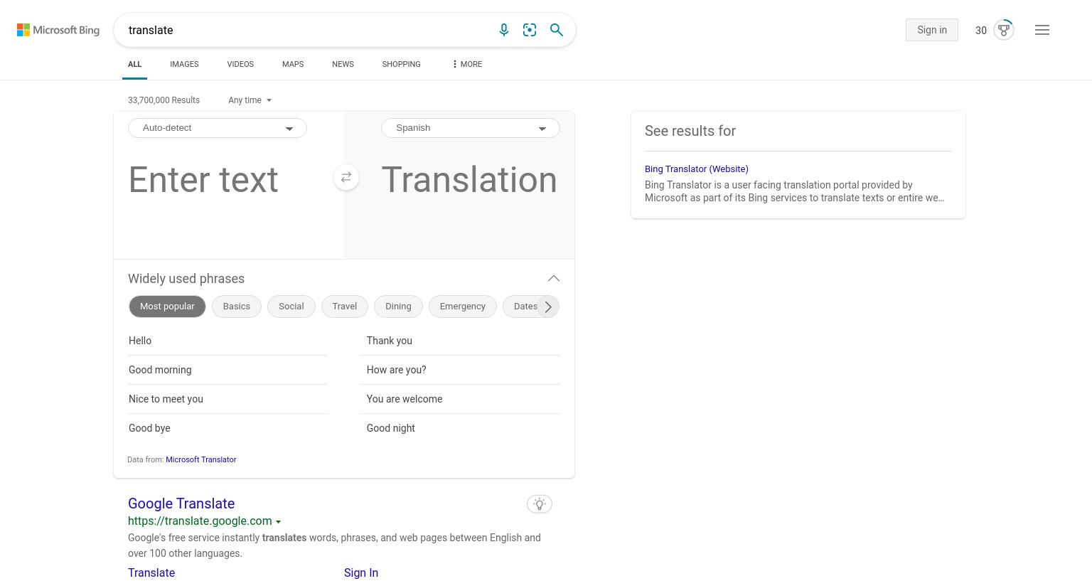Click the Microsoft Bing logo
Screen dimensions: 1092x586
point(58,30)
